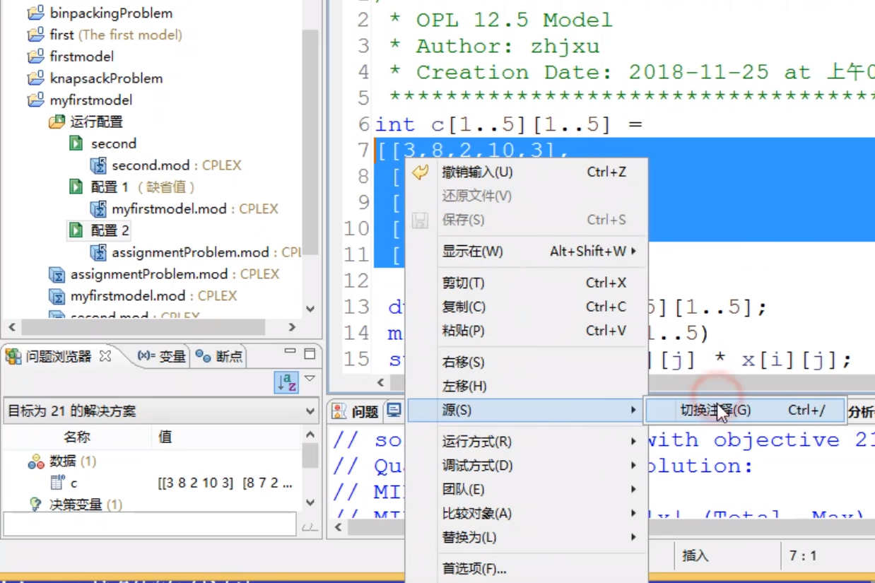Screen dimensions: 875x583
Task: Click the 名称 column header
Action: tap(77, 437)
